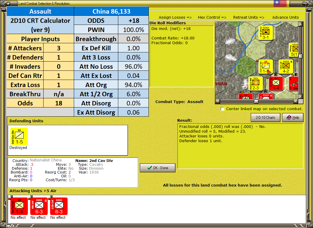Viewport: 313px width, 228px height.
Task: Switch to the Hex Control step
Action: coord(212,17)
